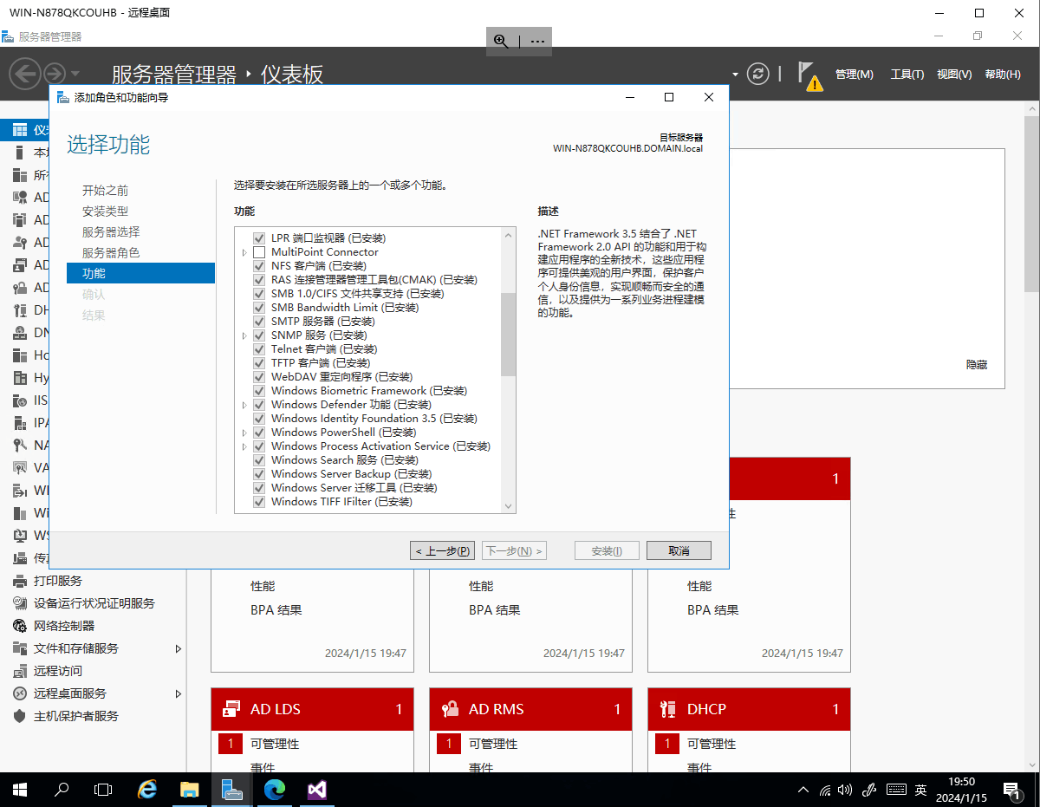The image size is (1040, 807).
Task: Toggle Windows TIFF IFilter checkbox
Action: [x=258, y=502]
